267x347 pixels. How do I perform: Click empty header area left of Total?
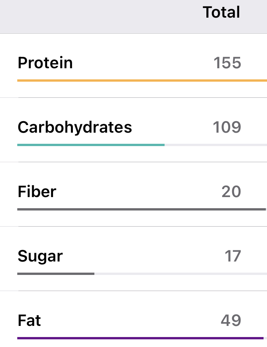(x=96, y=15)
